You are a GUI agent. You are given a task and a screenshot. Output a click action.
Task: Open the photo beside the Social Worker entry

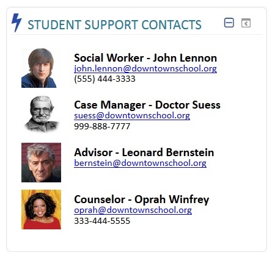coord(38,68)
